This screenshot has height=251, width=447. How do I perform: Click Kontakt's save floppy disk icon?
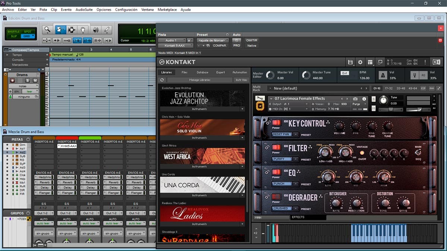tap(350, 62)
